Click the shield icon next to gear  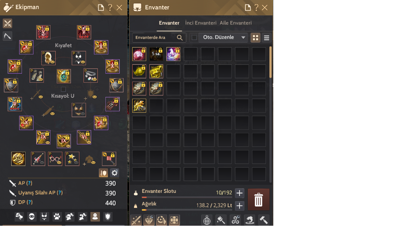[x=103, y=173]
